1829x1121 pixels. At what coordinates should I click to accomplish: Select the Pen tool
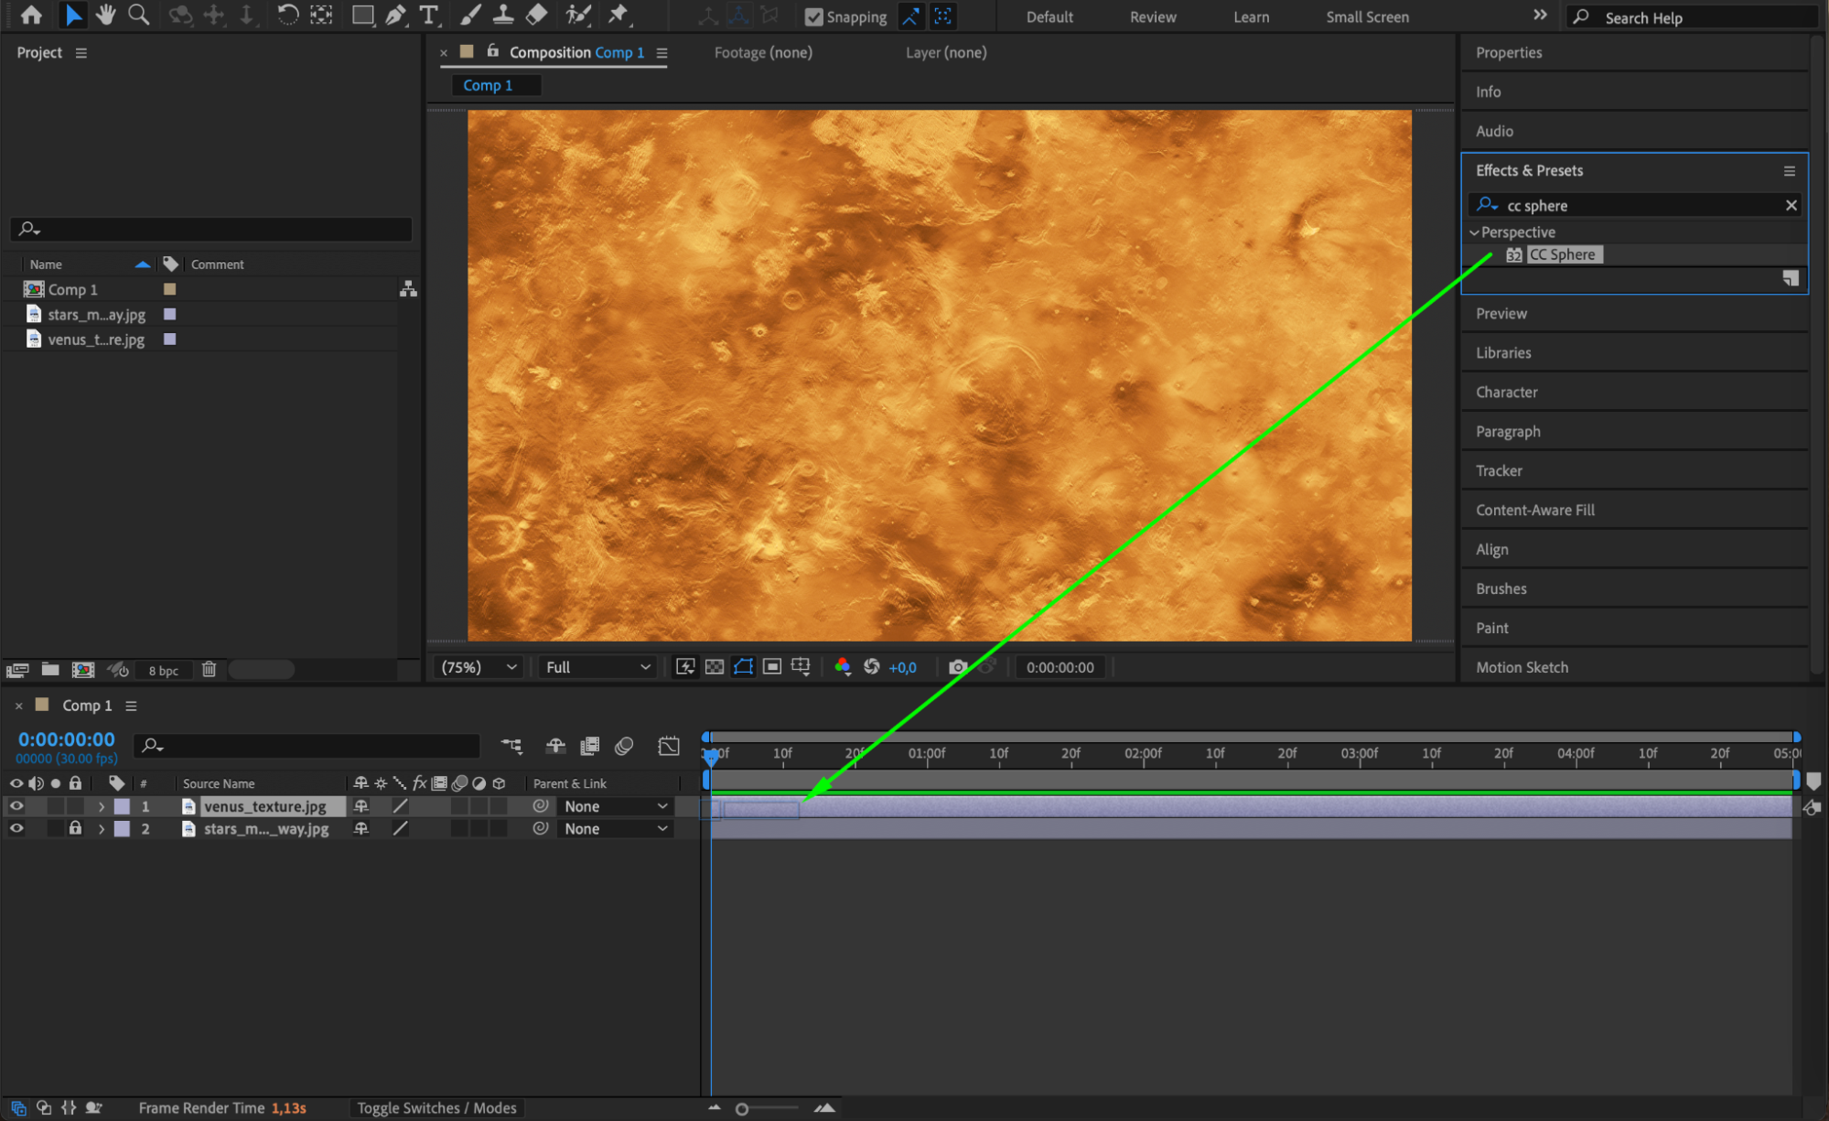(395, 15)
